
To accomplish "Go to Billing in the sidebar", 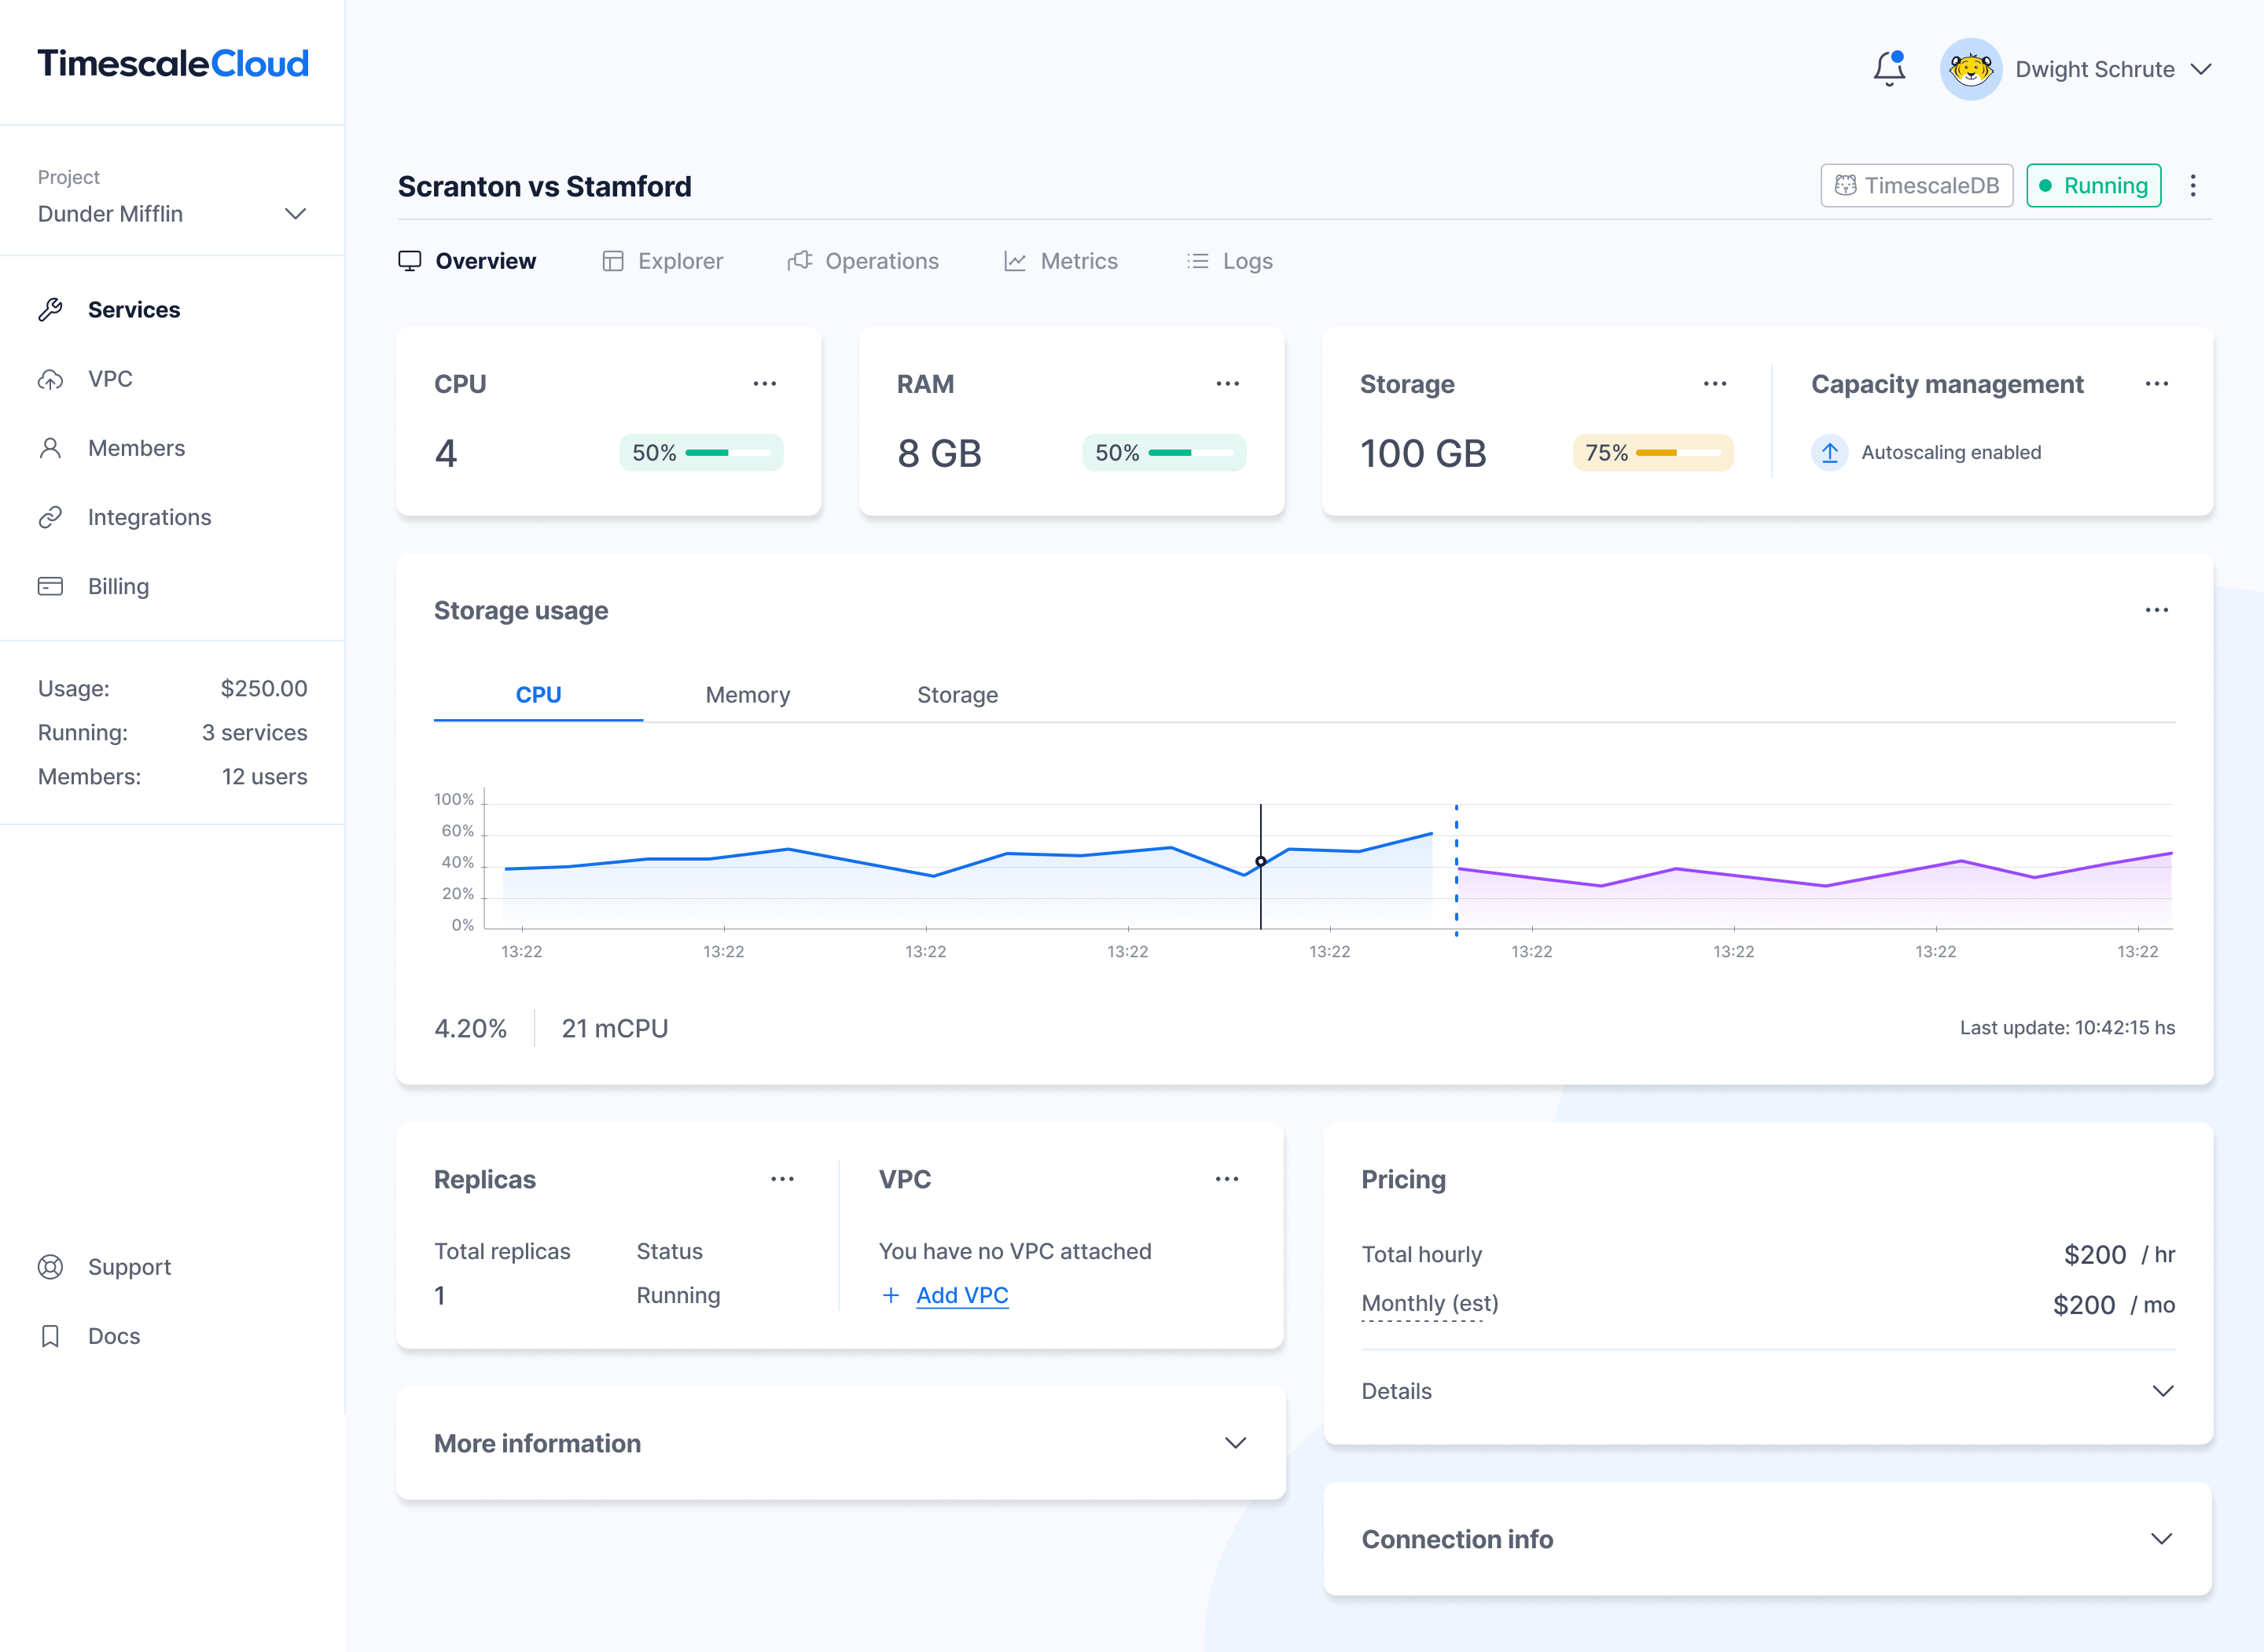I will (118, 587).
